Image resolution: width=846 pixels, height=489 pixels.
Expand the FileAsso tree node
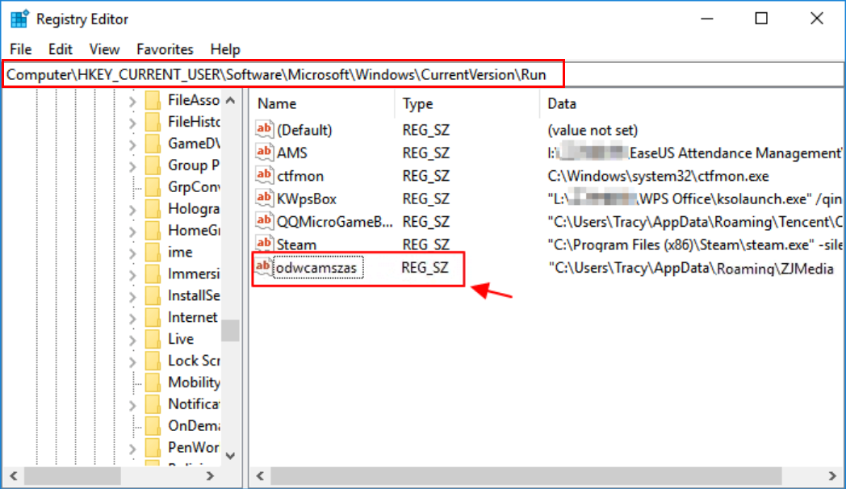point(132,101)
